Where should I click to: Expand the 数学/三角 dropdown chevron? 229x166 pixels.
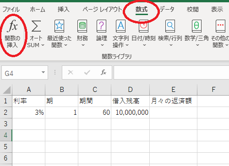[197, 45]
